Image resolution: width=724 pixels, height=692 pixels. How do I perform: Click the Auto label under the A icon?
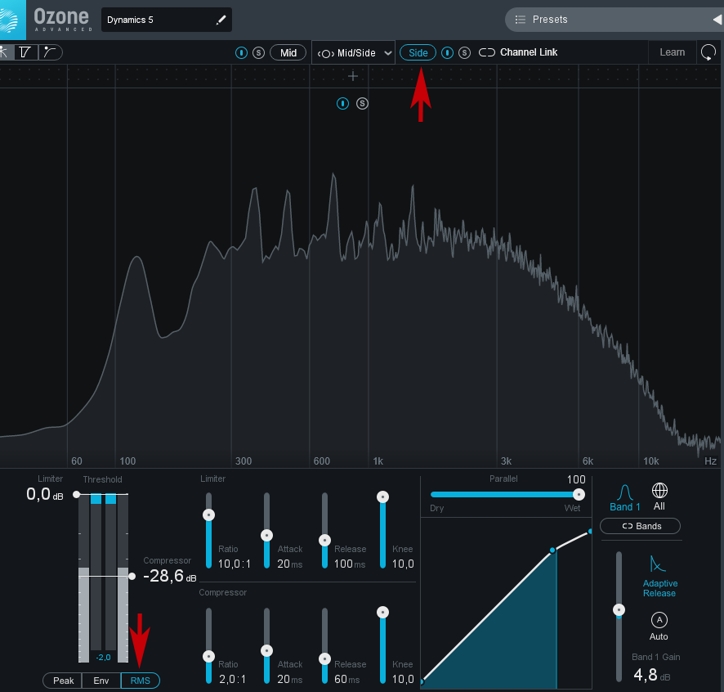659,636
